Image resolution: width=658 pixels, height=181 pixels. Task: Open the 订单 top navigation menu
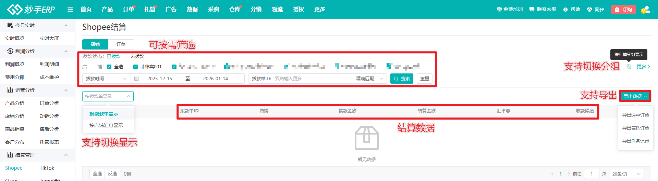129,9
